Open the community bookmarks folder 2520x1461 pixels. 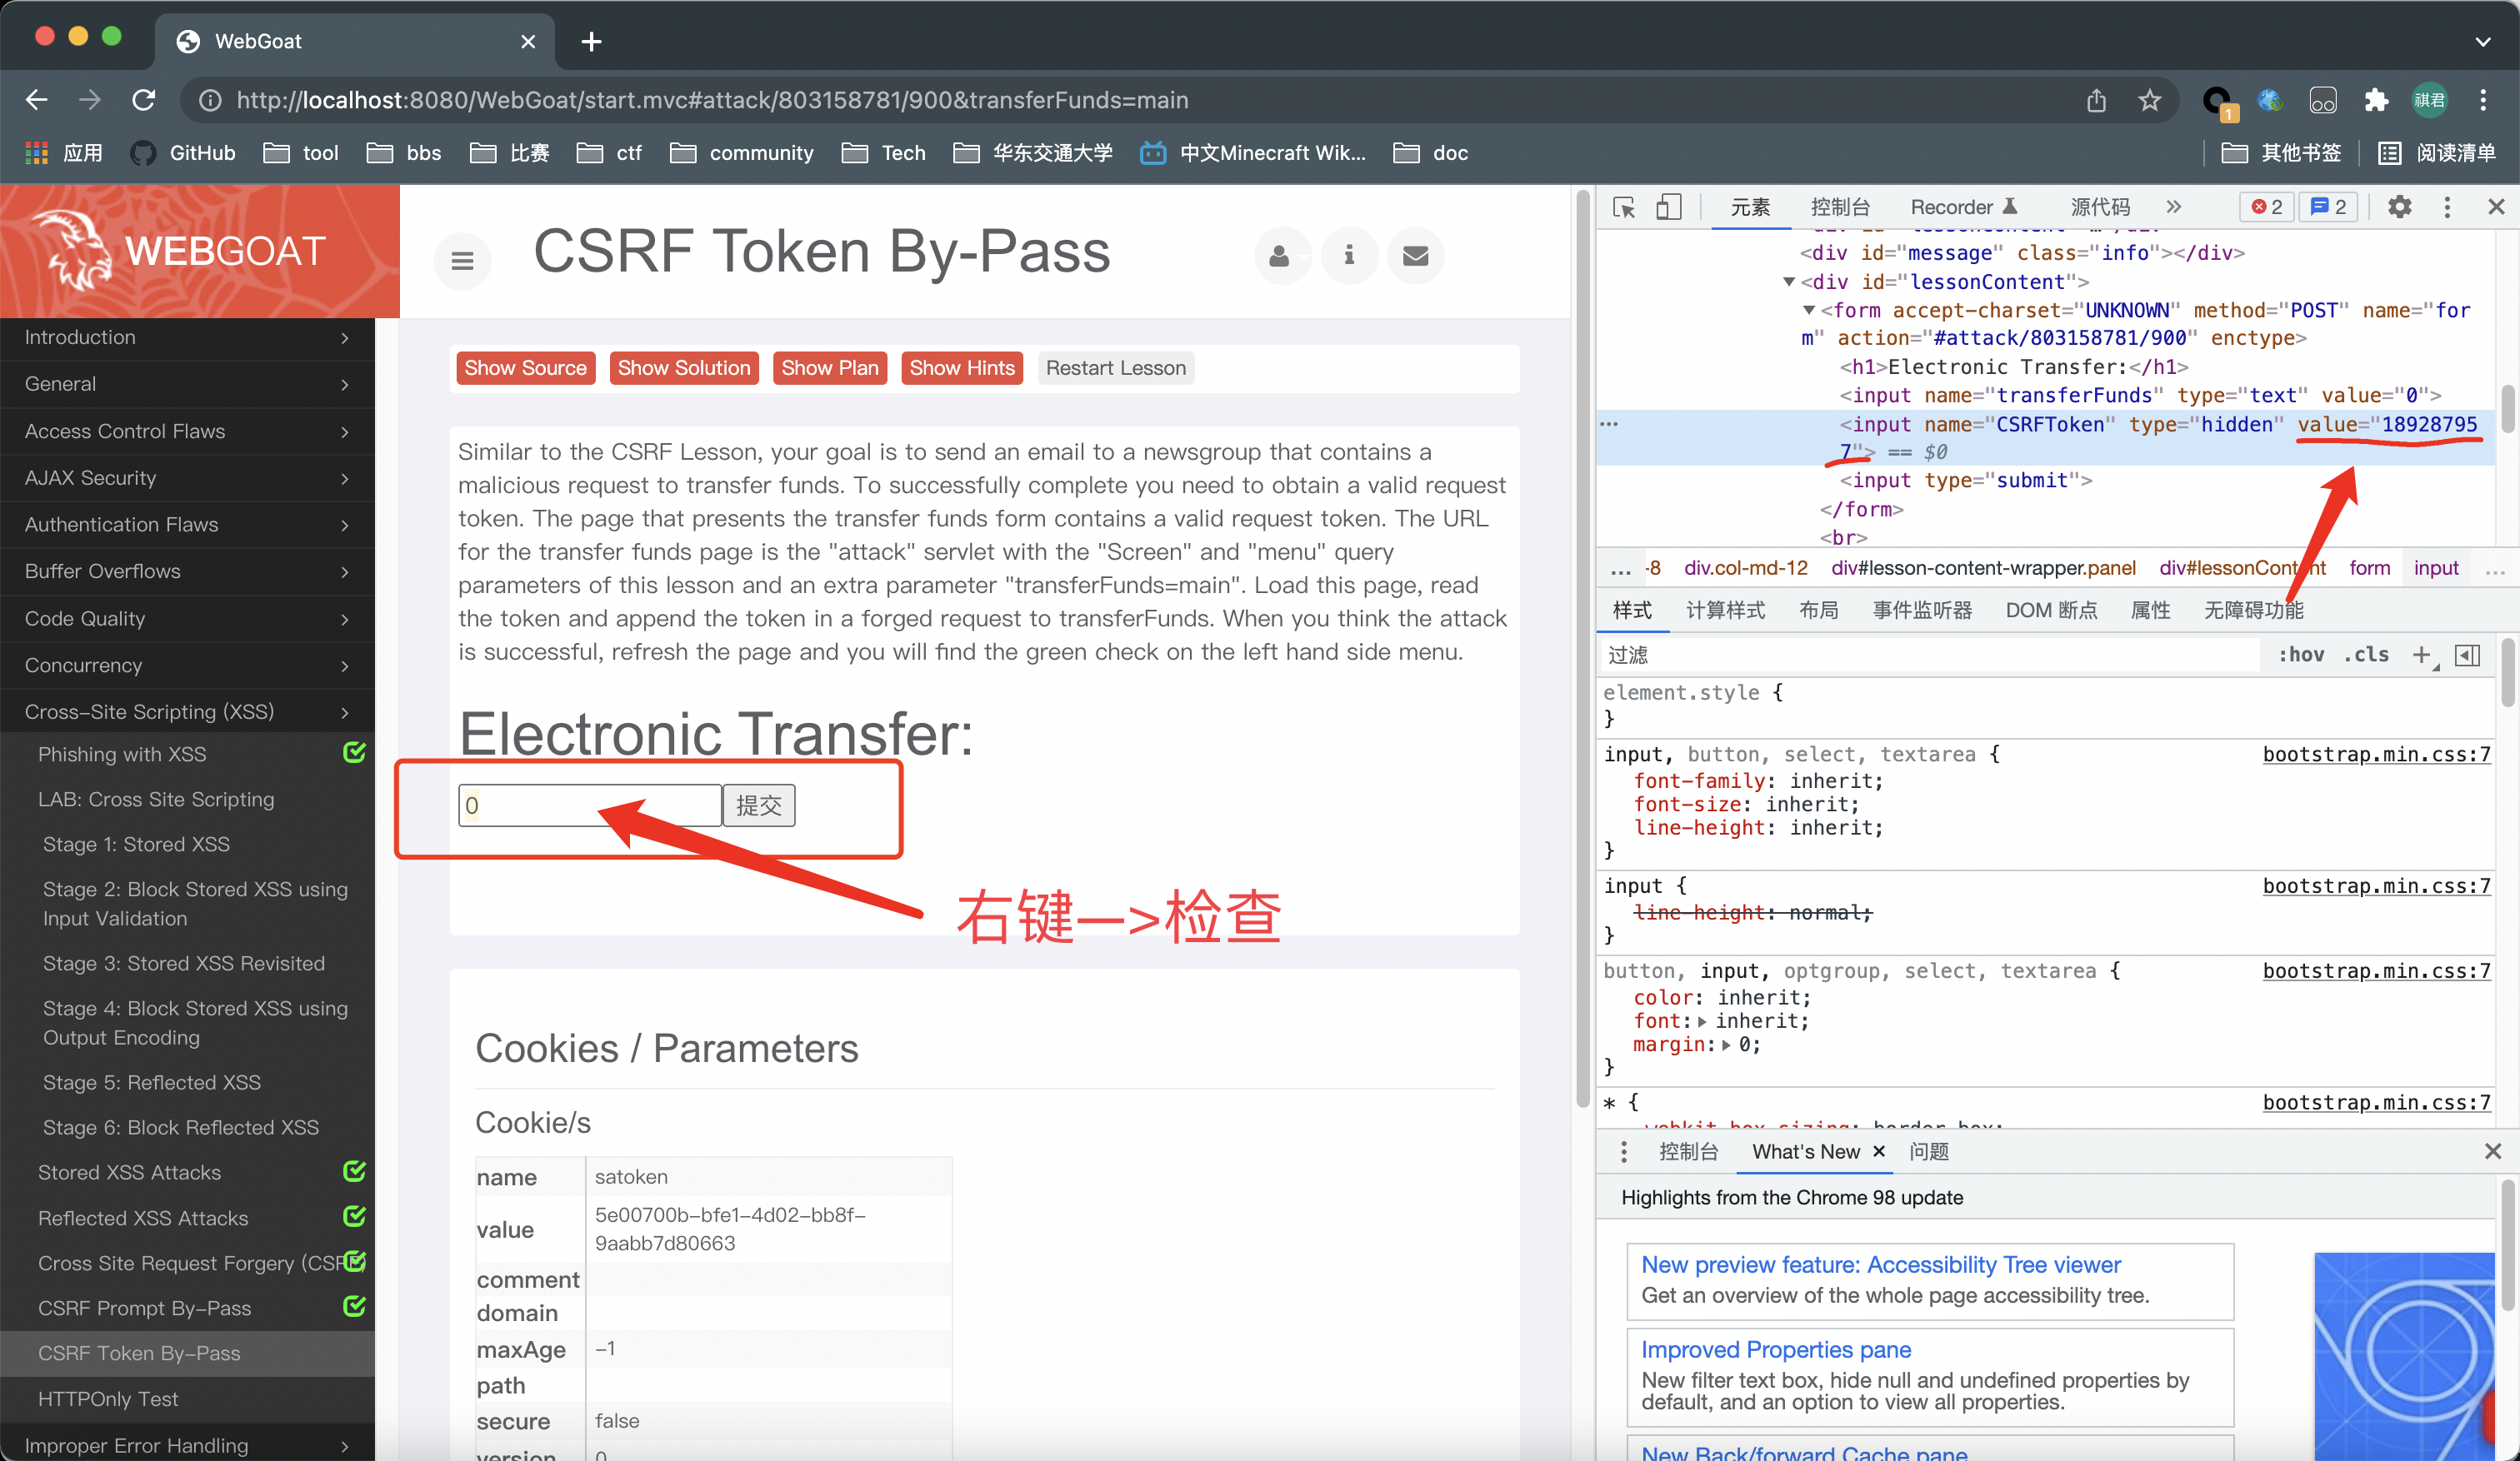tap(742, 153)
